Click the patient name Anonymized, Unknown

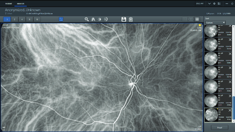[x=23, y=10]
